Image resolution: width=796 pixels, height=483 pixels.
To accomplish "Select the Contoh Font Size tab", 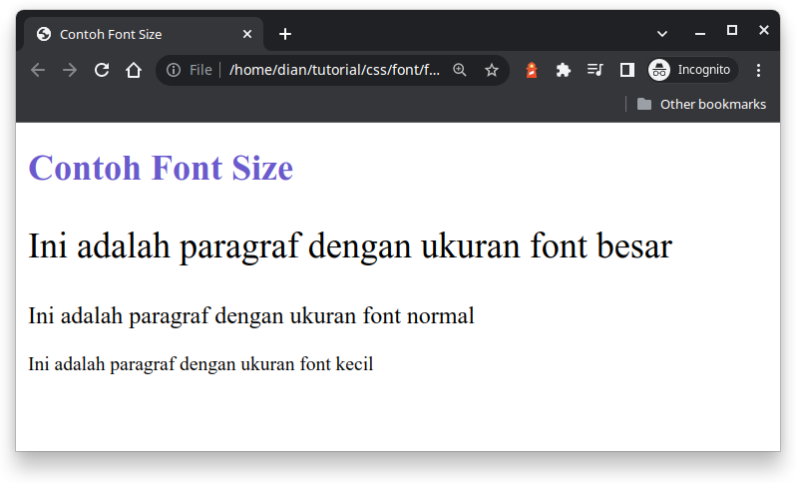I will coord(144,34).
